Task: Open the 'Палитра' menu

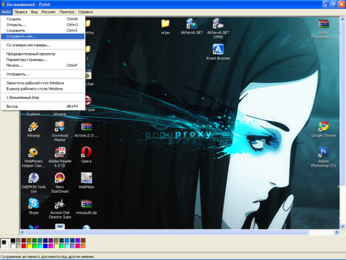Action: click(67, 12)
